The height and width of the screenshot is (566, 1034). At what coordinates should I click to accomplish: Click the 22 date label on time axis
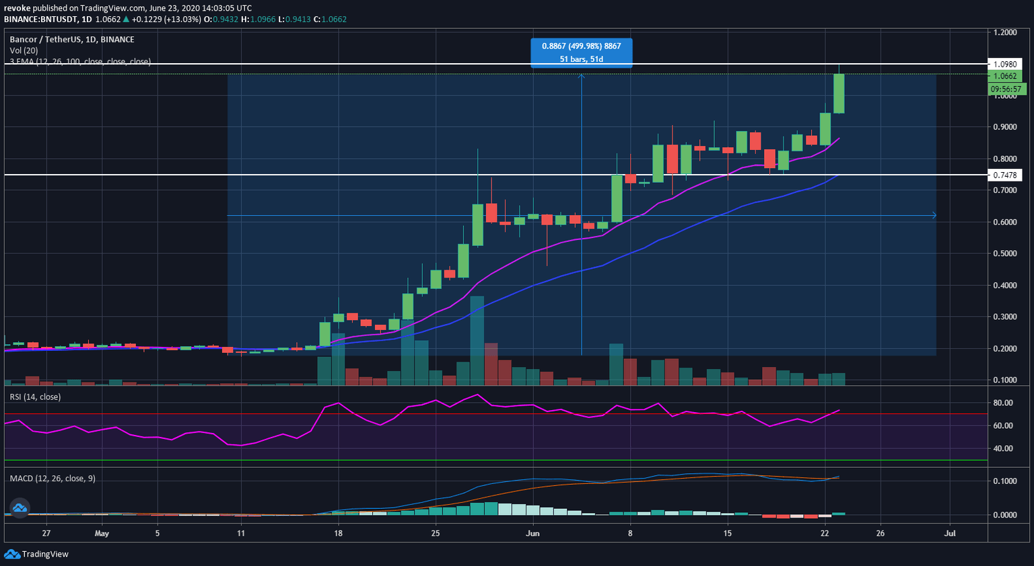coord(825,534)
